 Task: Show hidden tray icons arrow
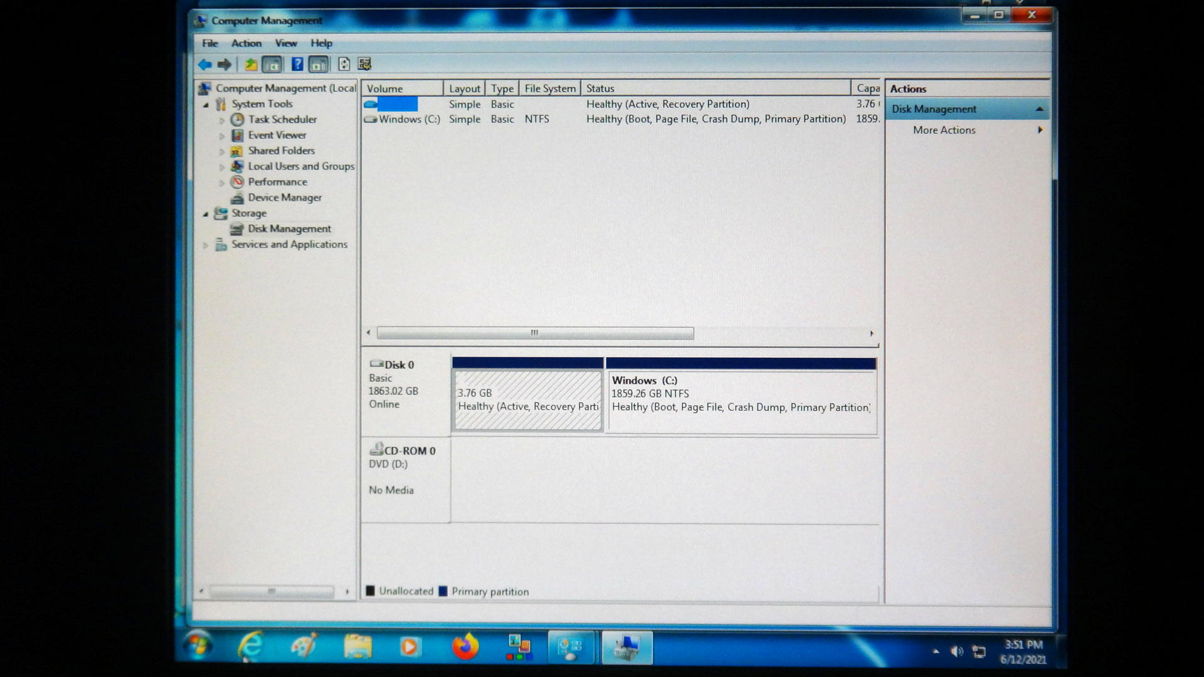(x=936, y=651)
